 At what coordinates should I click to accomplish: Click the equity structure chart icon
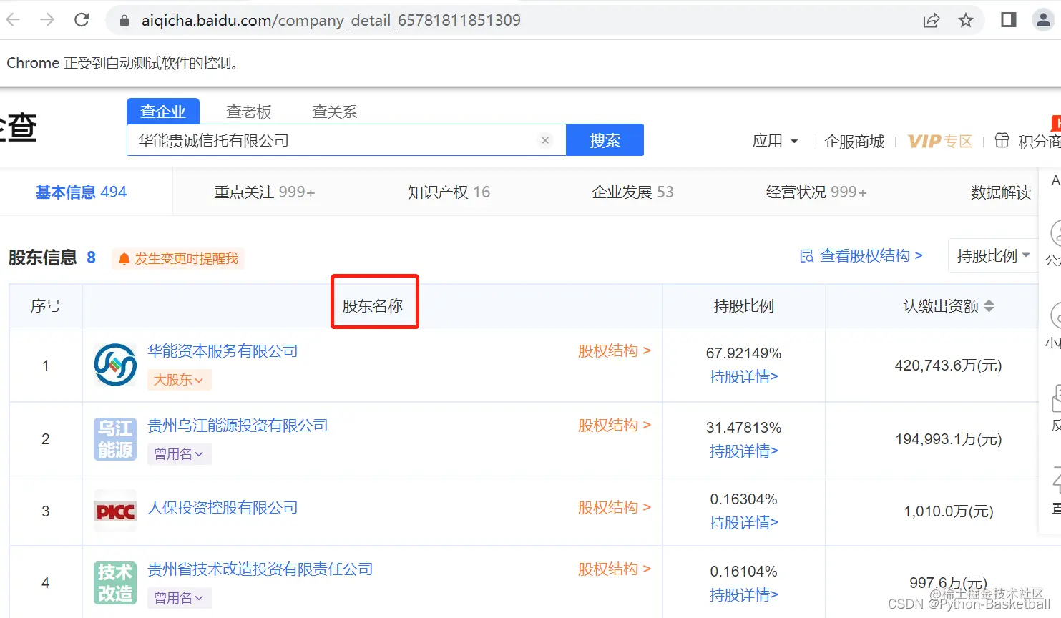click(806, 256)
